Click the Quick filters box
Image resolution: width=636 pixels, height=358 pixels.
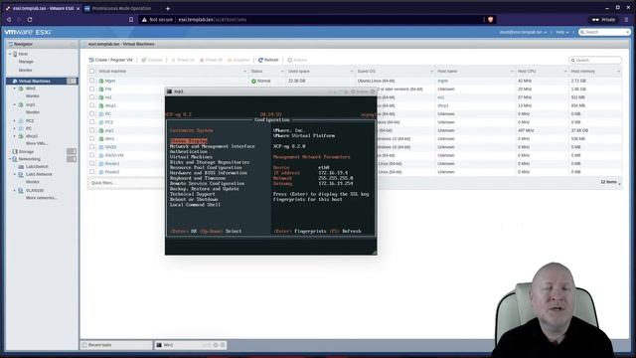(126, 183)
